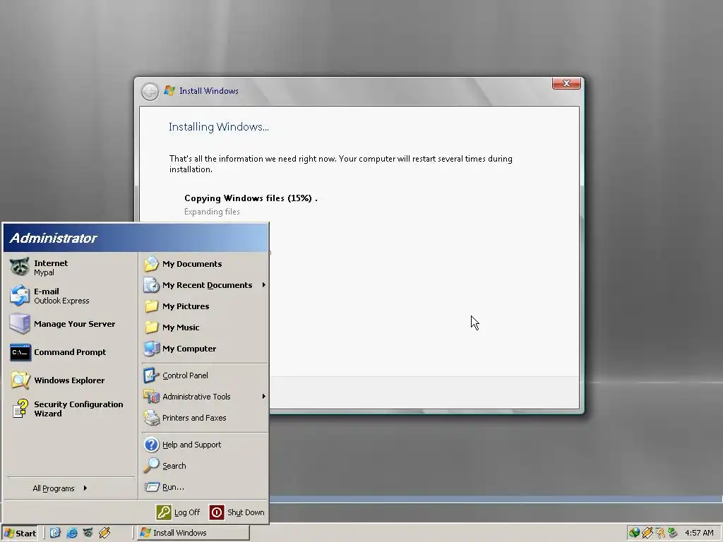The width and height of the screenshot is (723, 542).
Task: Click the Log Off button
Action: coord(179,512)
